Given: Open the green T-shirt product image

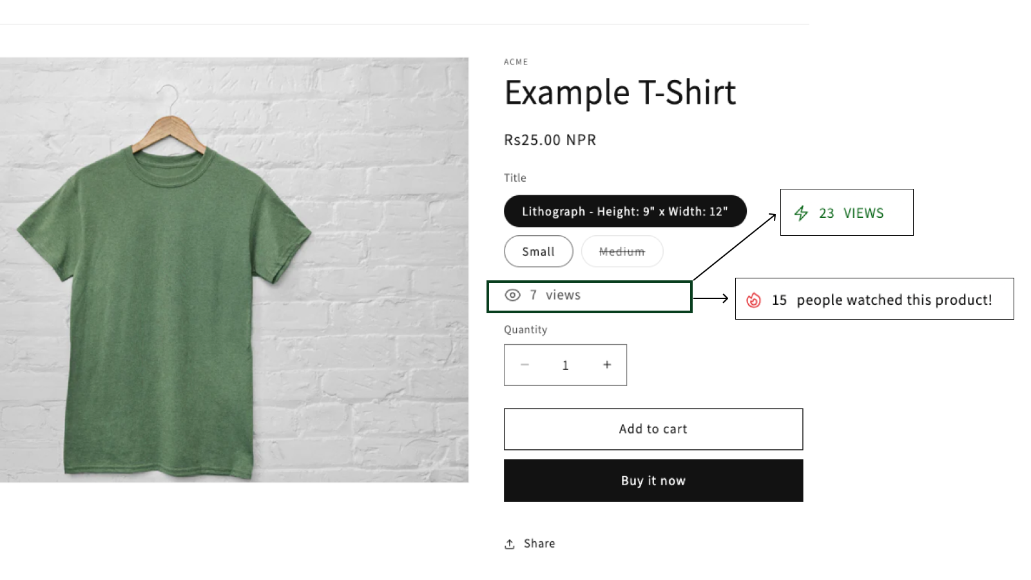Looking at the screenshot, I should point(234,269).
